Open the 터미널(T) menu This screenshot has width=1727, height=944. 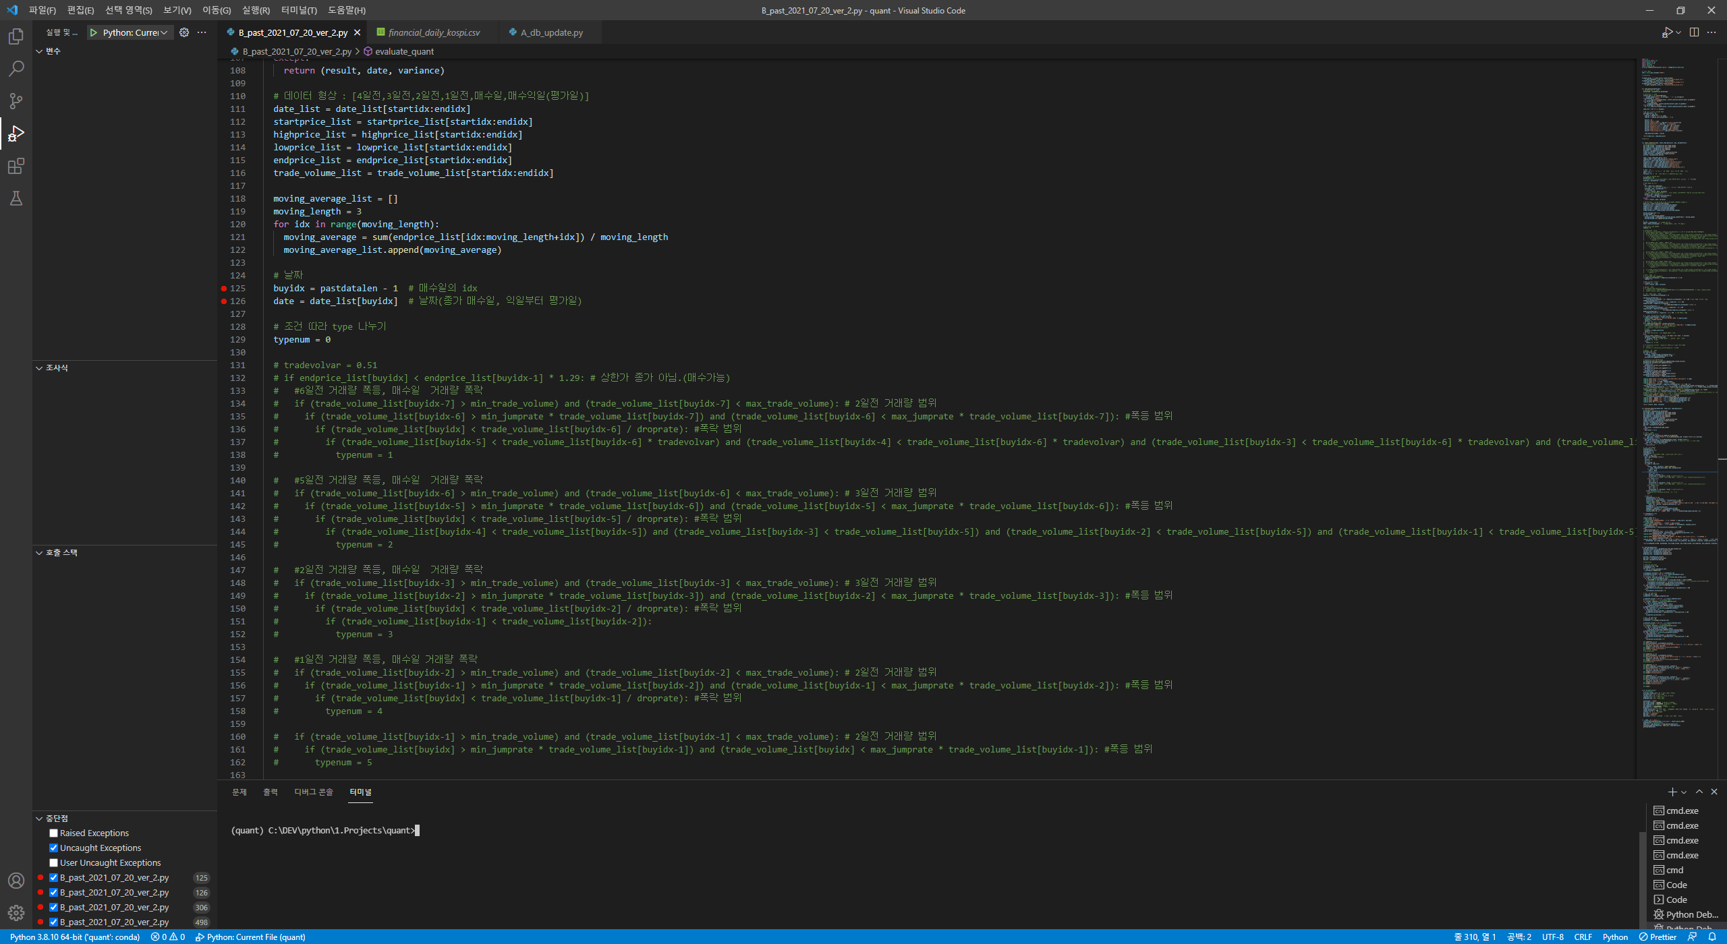tap(299, 10)
